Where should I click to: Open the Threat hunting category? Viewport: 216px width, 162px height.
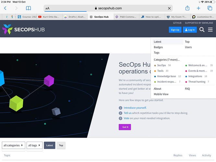pyautogui.click(x=197, y=82)
